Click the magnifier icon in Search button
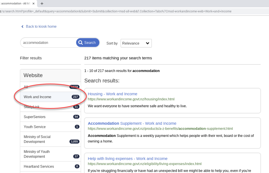Screen dimensions: 269x173 point(81,43)
